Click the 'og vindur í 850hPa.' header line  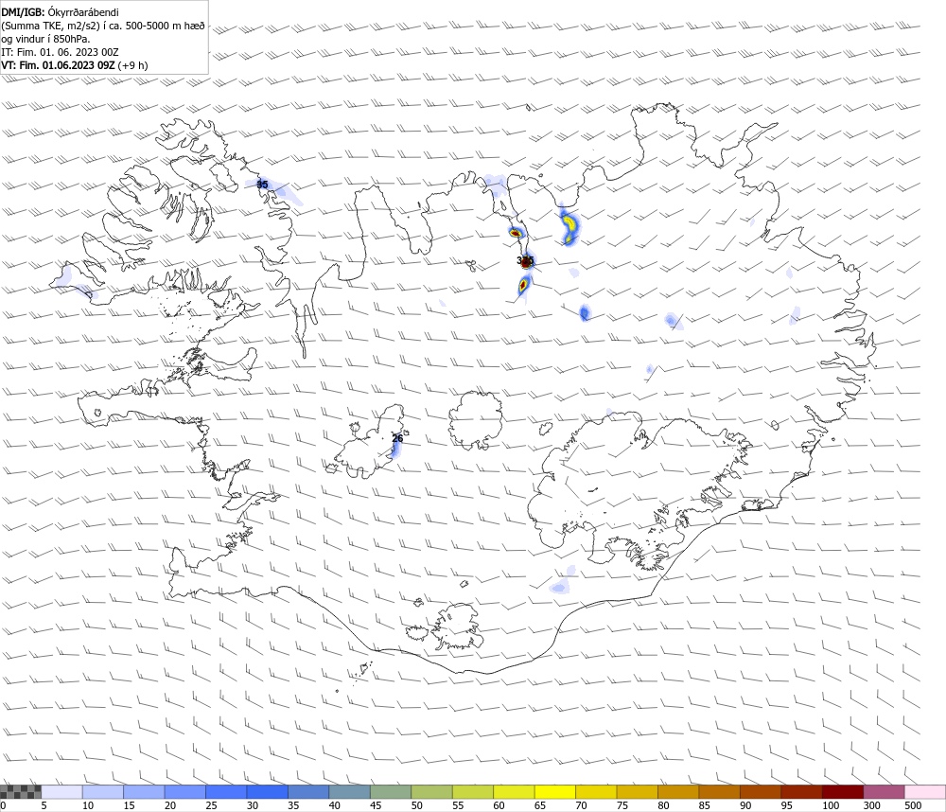coord(45,39)
